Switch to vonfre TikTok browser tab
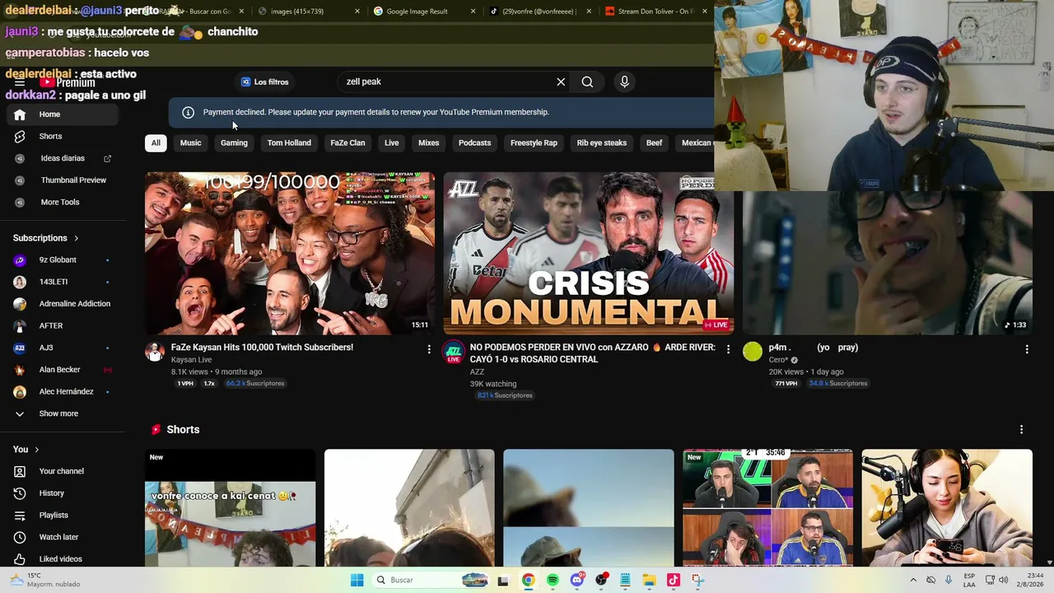 pos(539,12)
